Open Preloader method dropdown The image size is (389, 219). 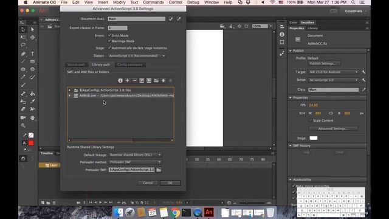tap(135, 162)
